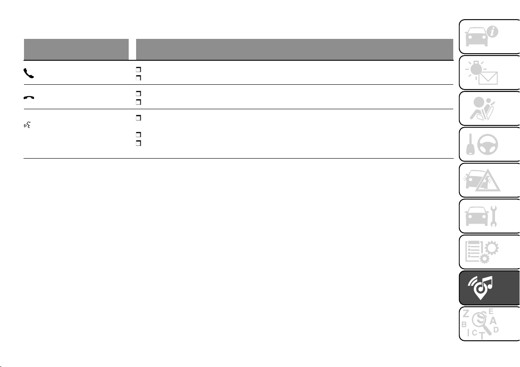520x367 pixels.
Task: Tick the first checkbox in the answer-call row
Action: (x=138, y=69)
